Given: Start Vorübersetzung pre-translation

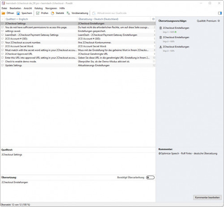Looking at the screenshot, I should (77, 13).
